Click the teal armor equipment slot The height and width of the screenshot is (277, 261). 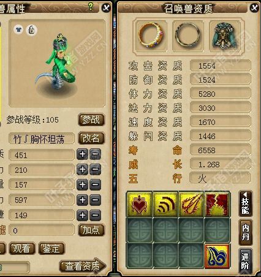click(x=225, y=36)
